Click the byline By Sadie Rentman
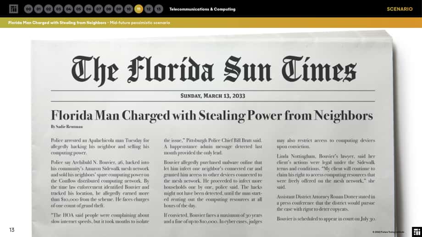422x237 pixels. [67, 126]
